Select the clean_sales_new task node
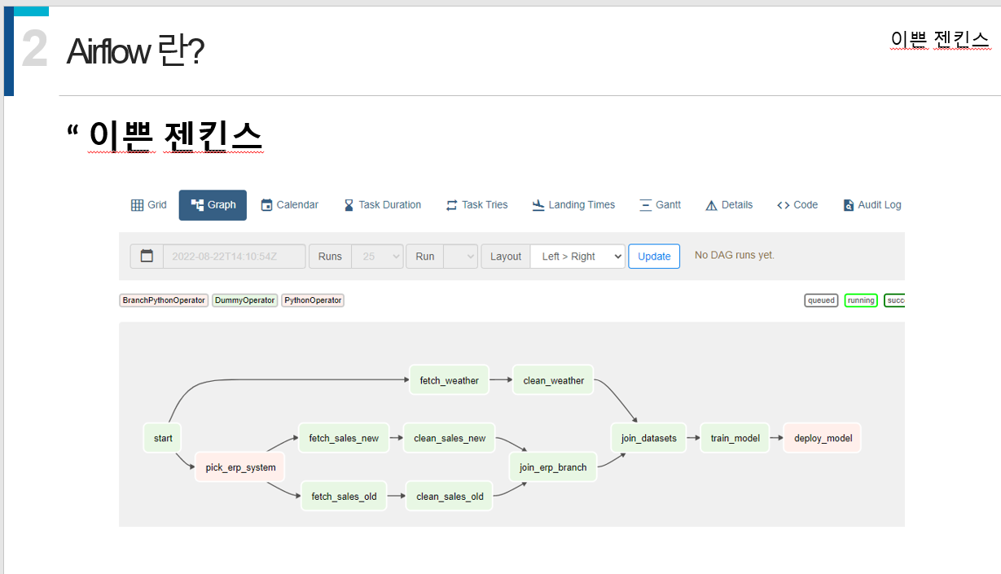This screenshot has width=1001, height=574. click(450, 438)
